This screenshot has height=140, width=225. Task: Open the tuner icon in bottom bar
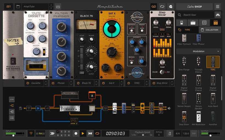coord(31,133)
